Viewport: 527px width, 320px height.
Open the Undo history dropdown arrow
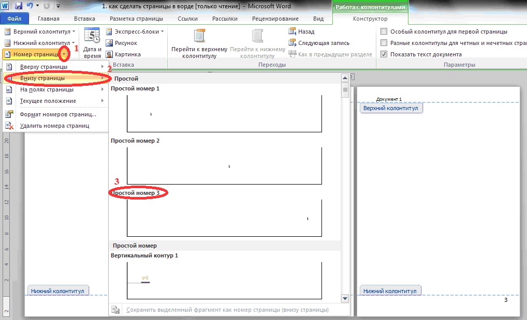[x=37, y=6]
